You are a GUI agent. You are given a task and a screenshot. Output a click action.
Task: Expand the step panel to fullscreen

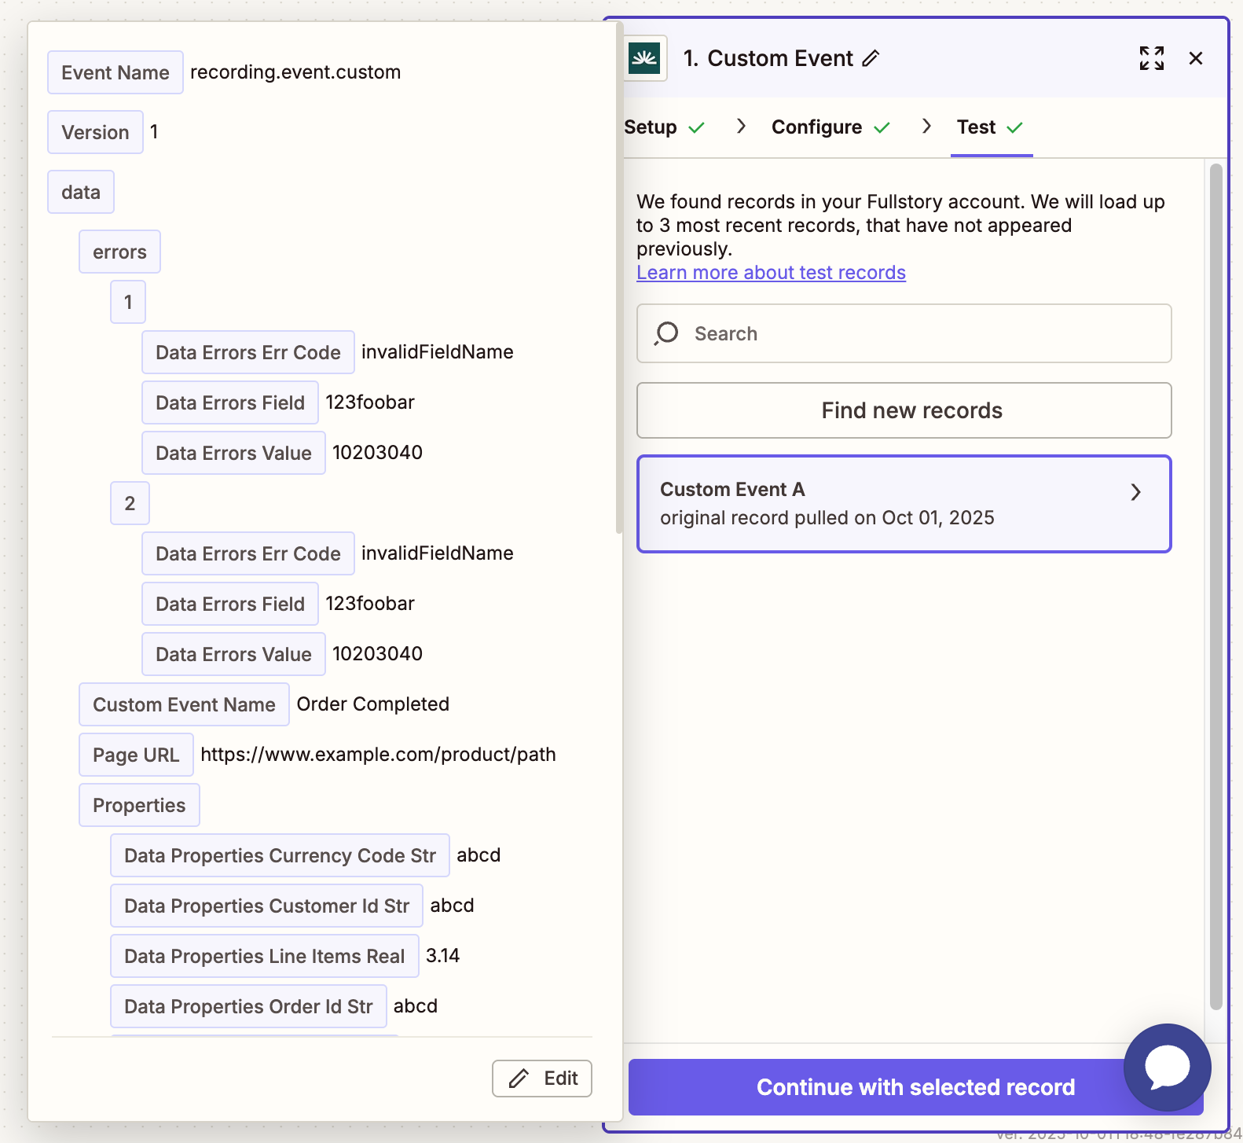coord(1151,58)
